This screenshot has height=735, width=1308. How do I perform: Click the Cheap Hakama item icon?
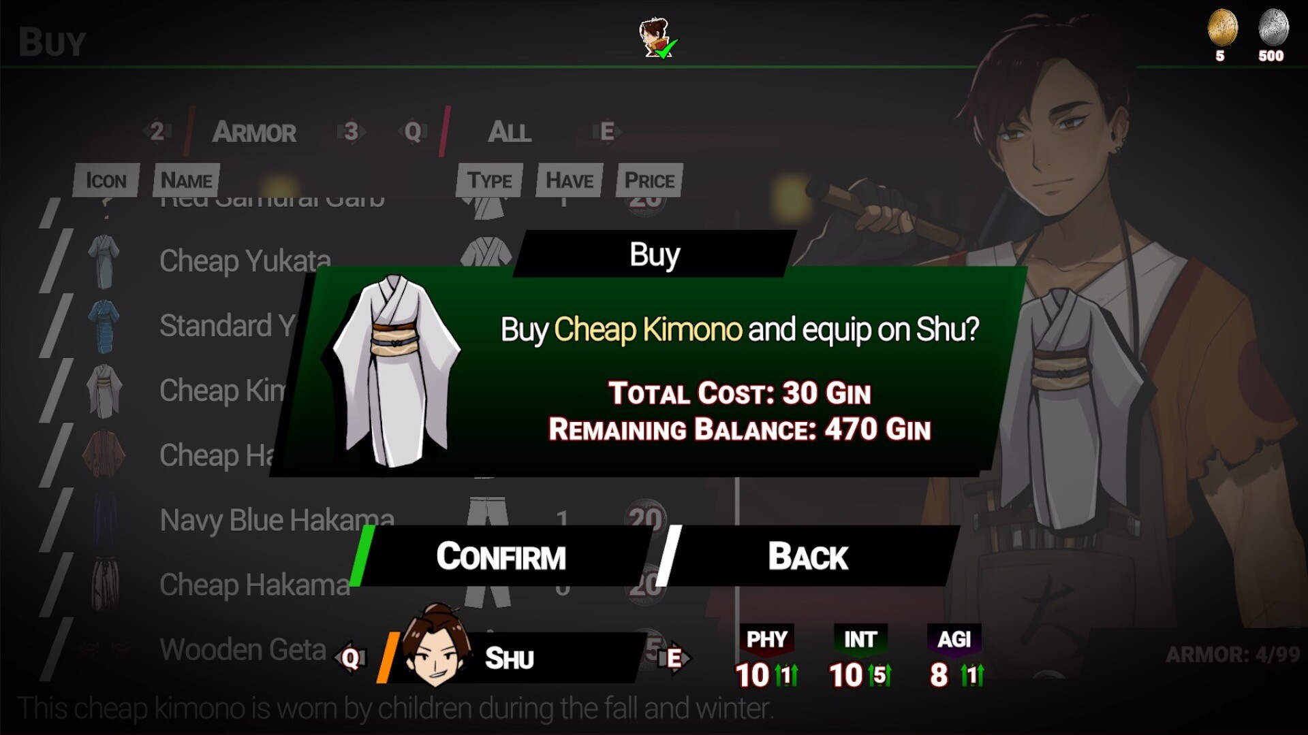tap(105, 585)
